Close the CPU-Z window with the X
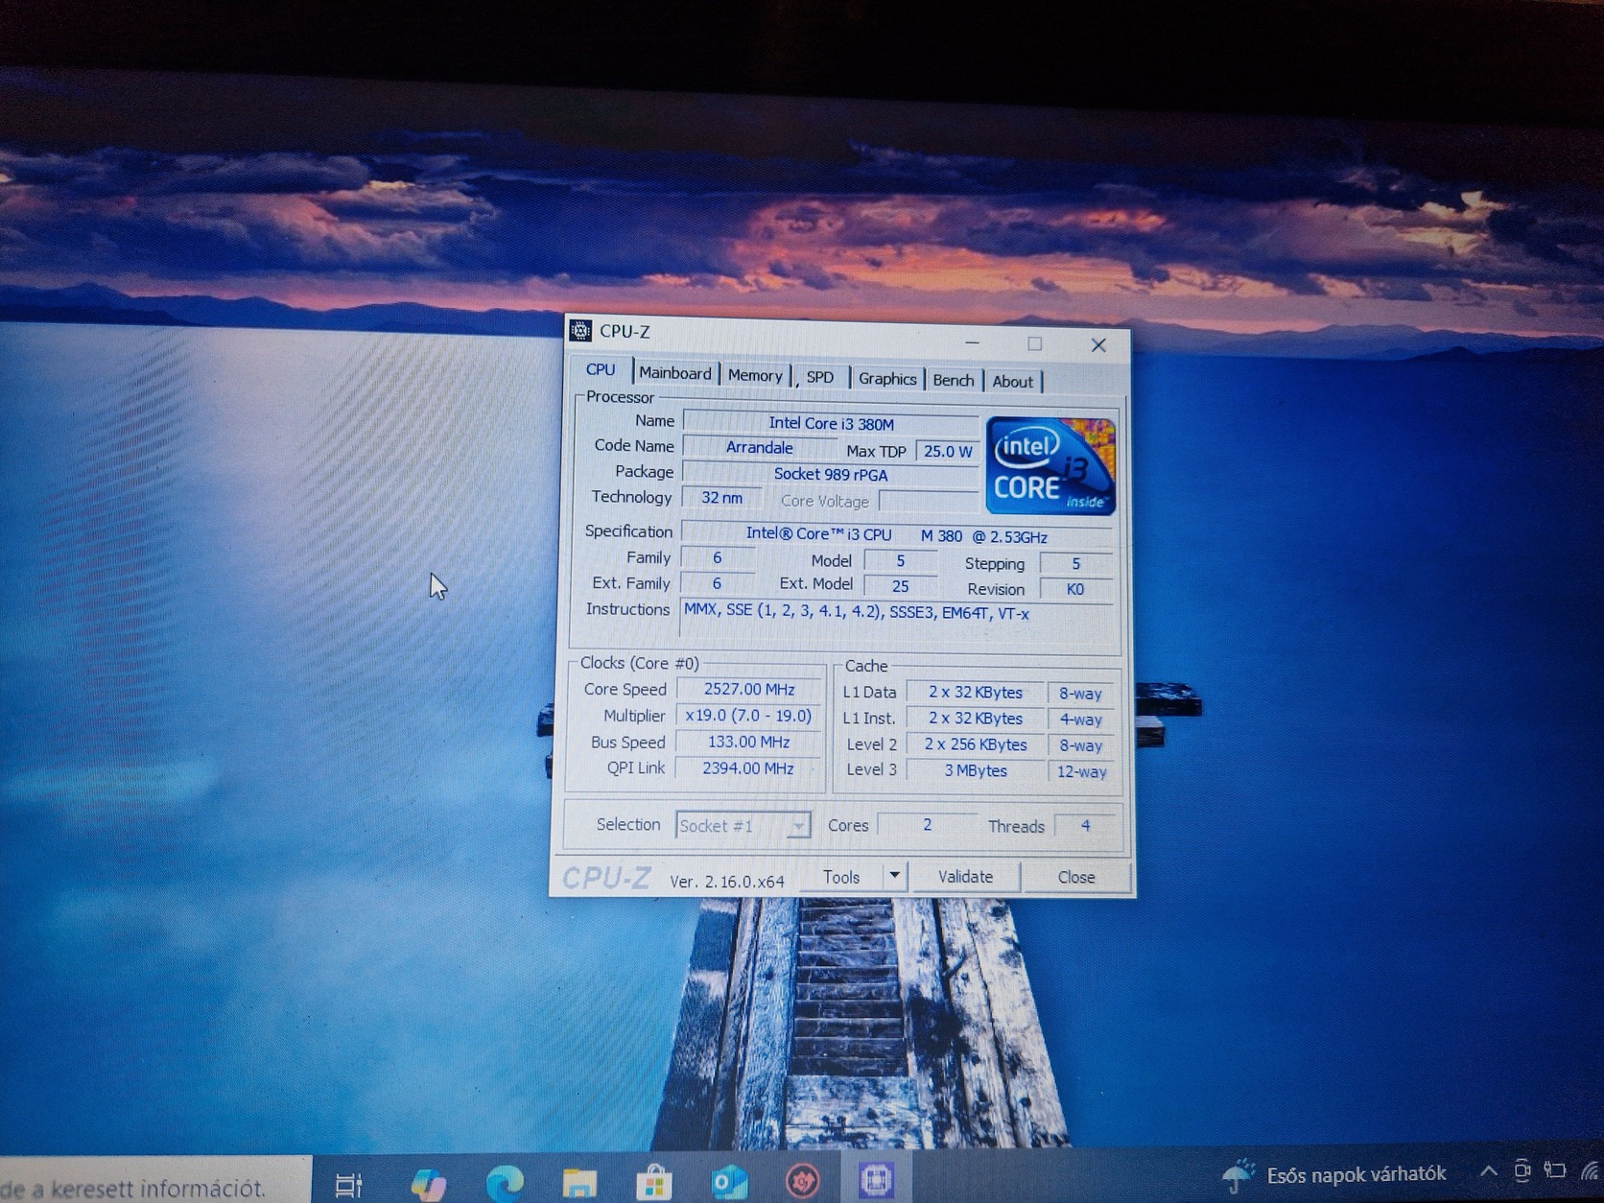Image resolution: width=1604 pixels, height=1203 pixels. pyautogui.click(x=1098, y=344)
